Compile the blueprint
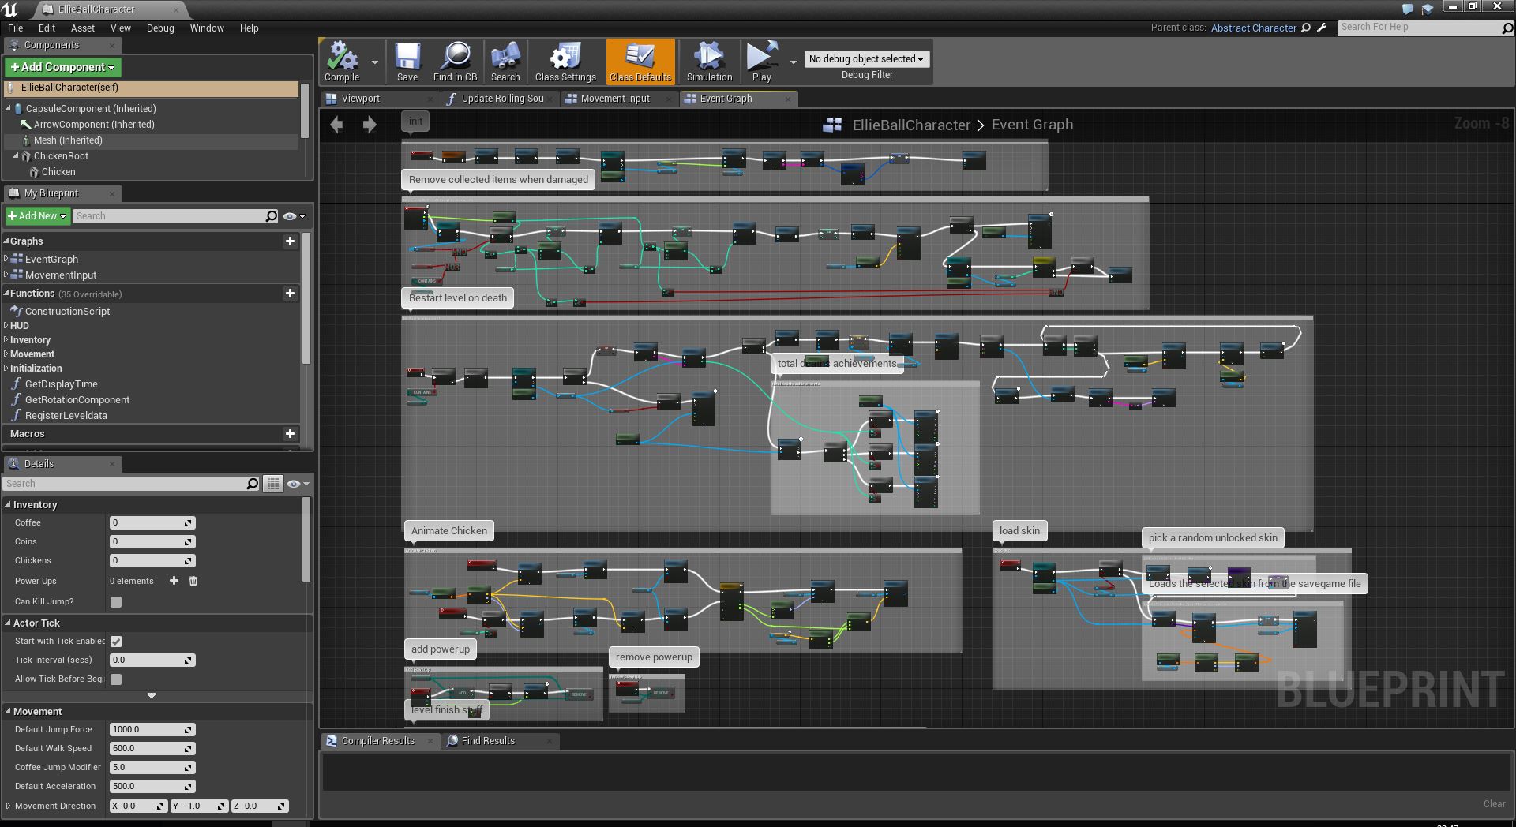The height and width of the screenshot is (827, 1516). tap(342, 62)
